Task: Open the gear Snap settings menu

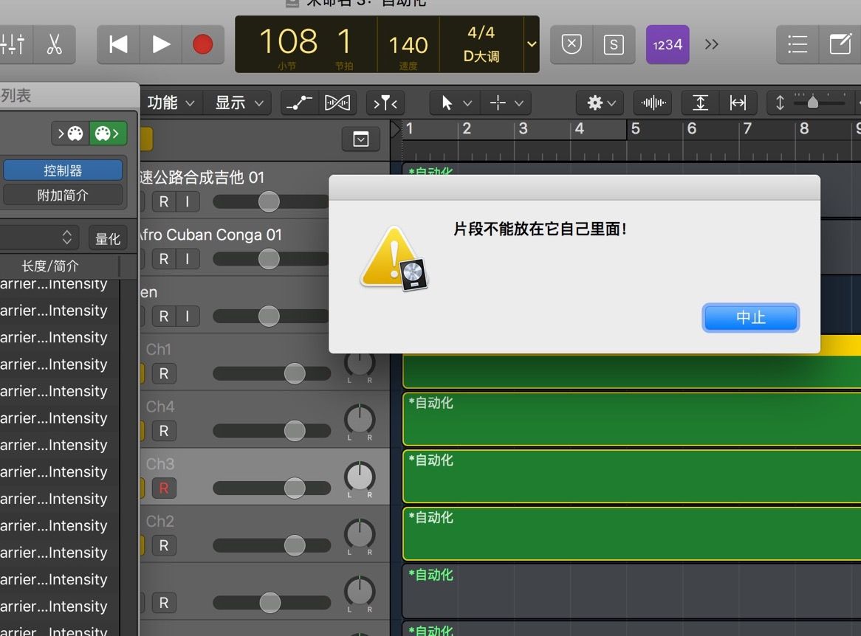Action: click(x=601, y=103)
